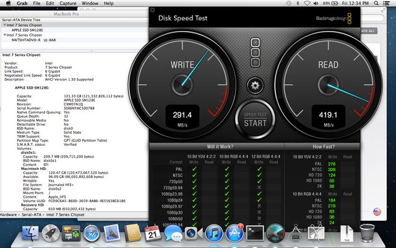Open the volume control menu
The width and height of the screenshot is (396, 248).
click(x=316, y=3)
